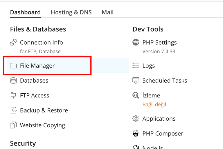The width and height of the screenshot is (223, 149).
Task: Click the Backup & Restore icon
Action: pyautogui.click(x=13, y=110)
